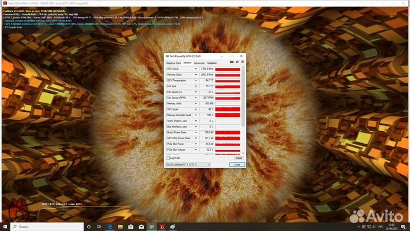Open the Board Power Draw dropdown
The height and width of the screenshot is (231, 410).
tap(195, 132)
